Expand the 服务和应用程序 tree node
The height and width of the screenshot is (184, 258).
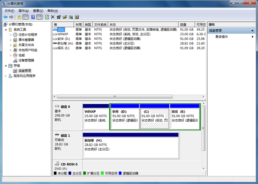click(5, 76)
